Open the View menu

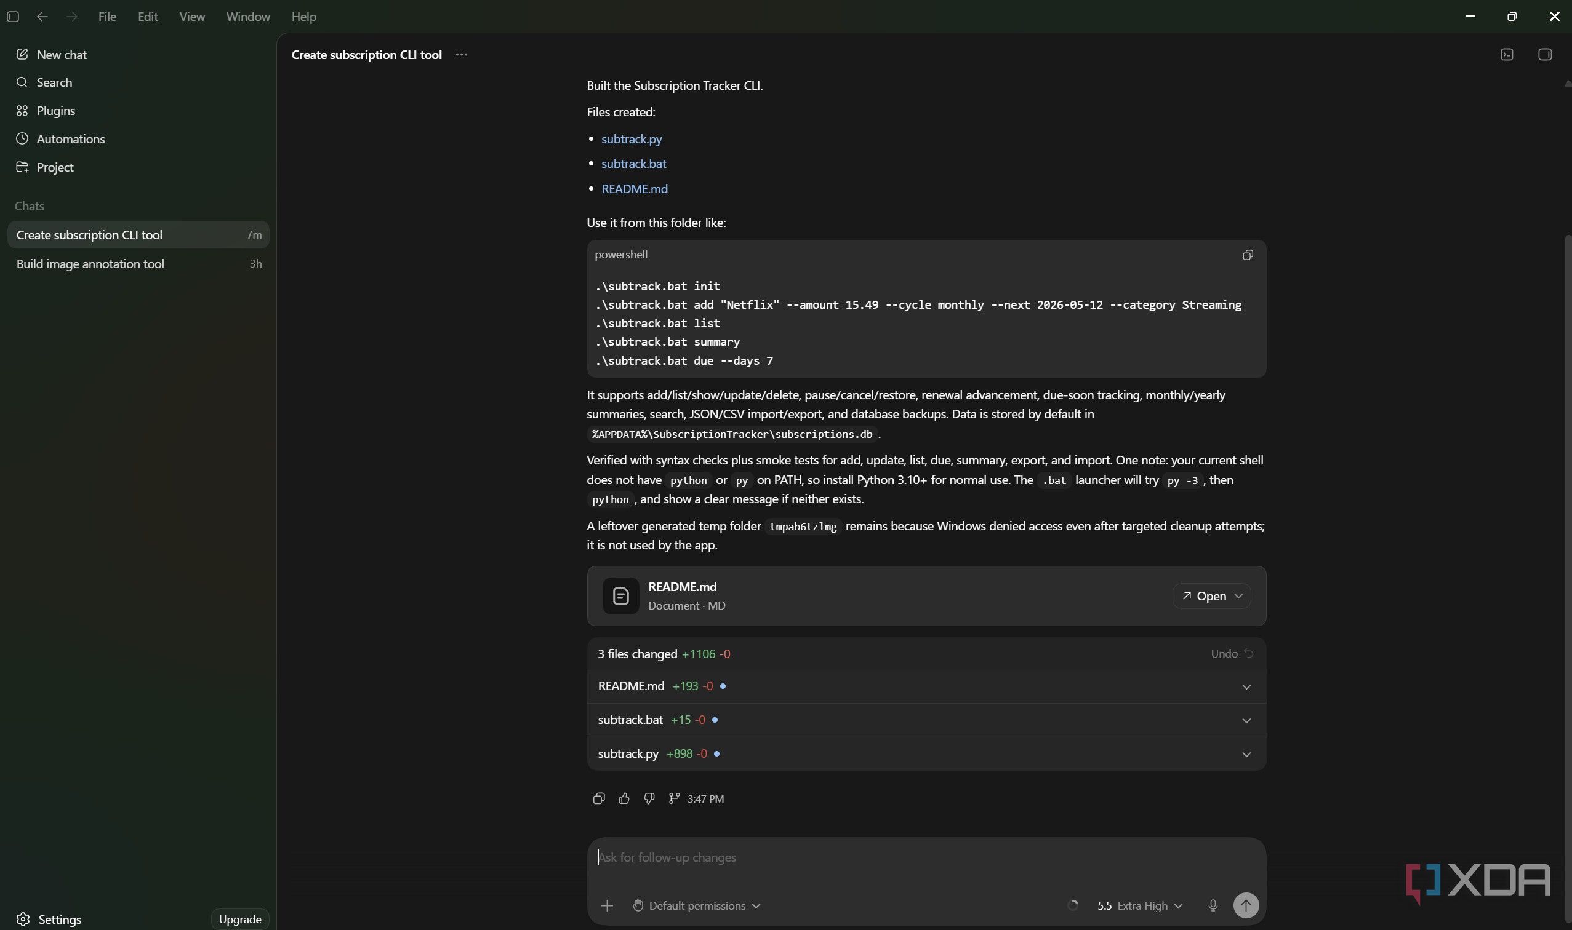click(192, 17)
